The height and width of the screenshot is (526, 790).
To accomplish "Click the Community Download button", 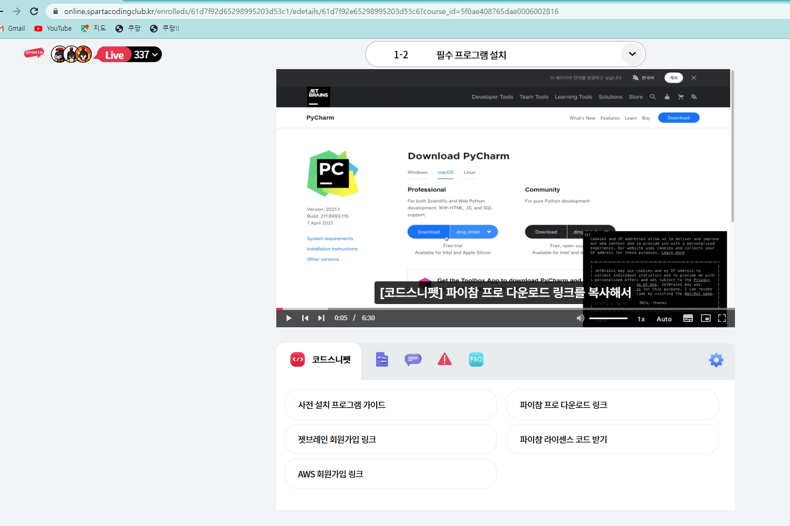I will pyautogui.click(x=546, y=232).
